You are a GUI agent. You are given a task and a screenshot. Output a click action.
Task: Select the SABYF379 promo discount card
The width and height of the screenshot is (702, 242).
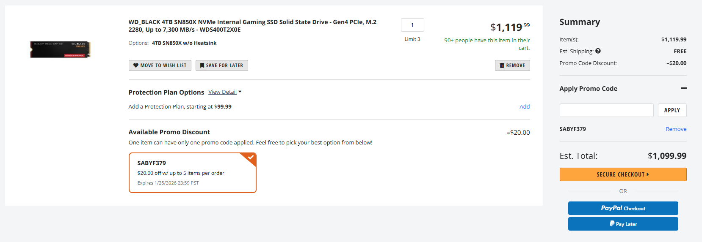192,173
